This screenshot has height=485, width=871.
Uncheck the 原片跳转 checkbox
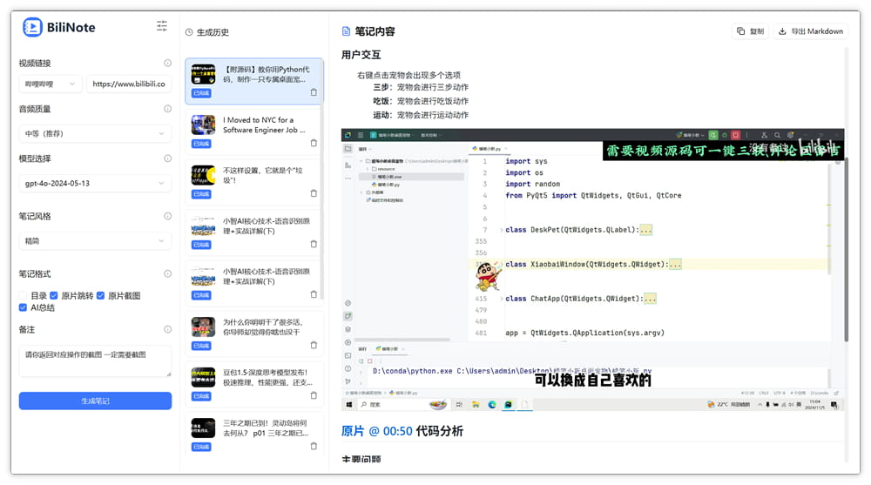(54, 295)
